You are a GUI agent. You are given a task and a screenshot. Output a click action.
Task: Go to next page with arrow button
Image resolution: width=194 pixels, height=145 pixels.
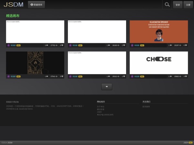click(x=107, y=86)
